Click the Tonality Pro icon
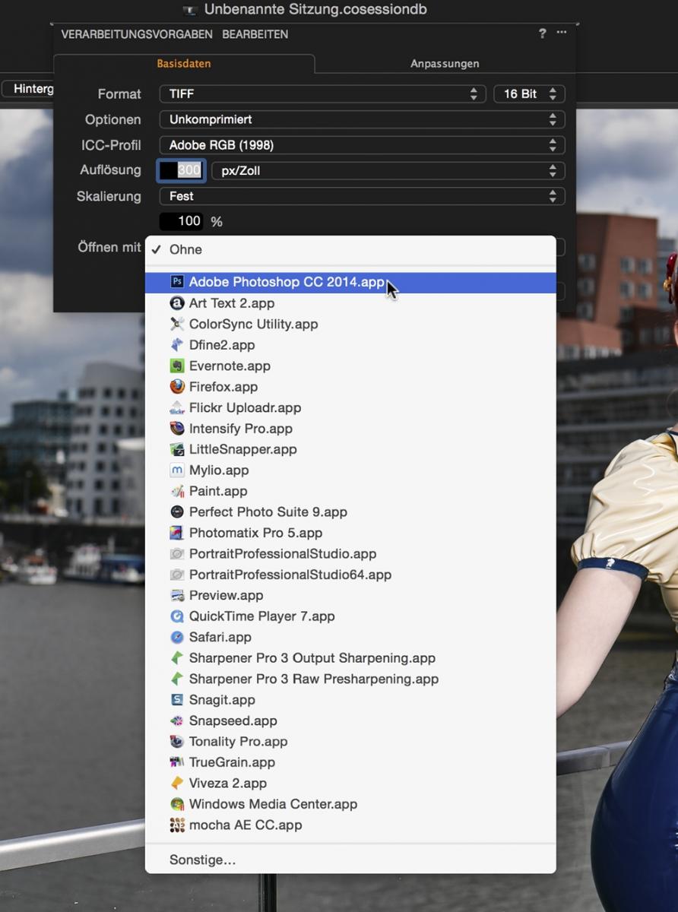Viewport: 678px width, 912px height. (177, 742)
